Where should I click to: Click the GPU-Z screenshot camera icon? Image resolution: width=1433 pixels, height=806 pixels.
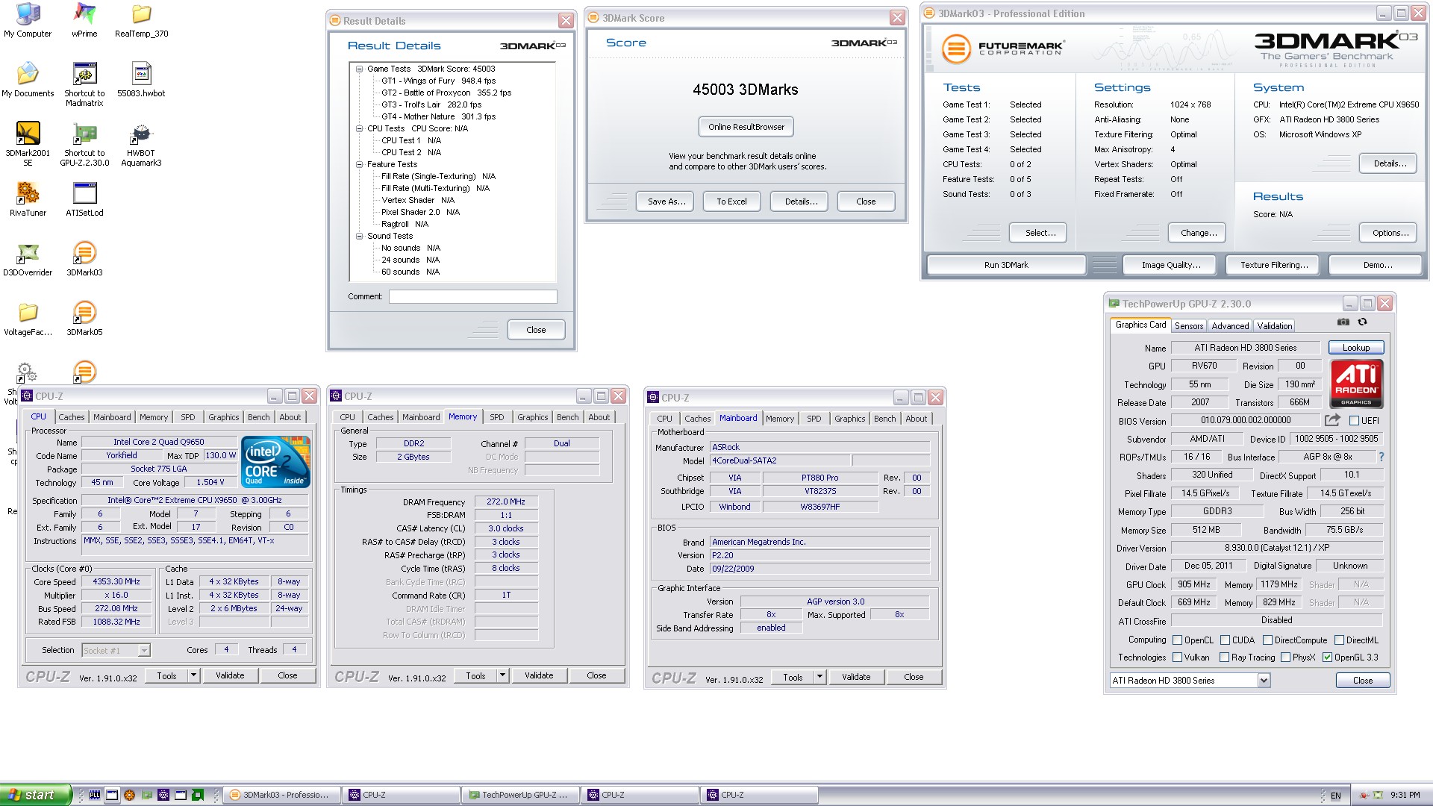pos(1343,322)
